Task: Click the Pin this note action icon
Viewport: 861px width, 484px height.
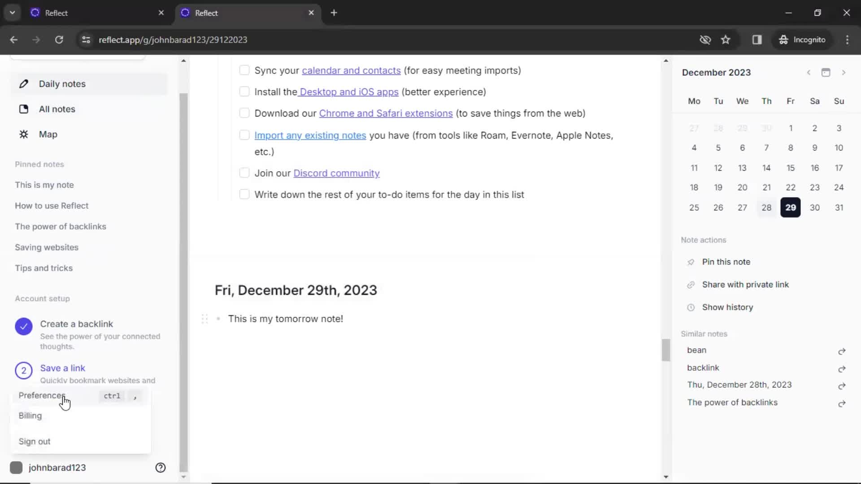Action: (690, 262)
